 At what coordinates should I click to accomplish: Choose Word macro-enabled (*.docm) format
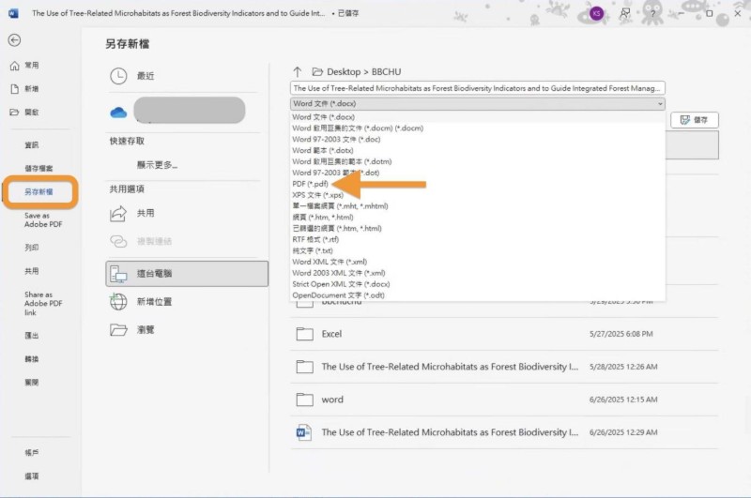coord(478,128)
